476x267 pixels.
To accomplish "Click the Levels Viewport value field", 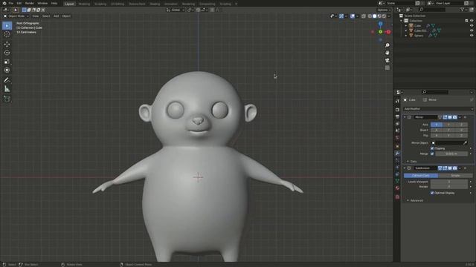I will [x=449, y=182].
